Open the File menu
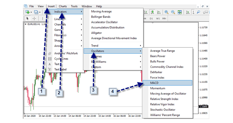This screenshot has width=233, height=123. click(x=32, y=6)
